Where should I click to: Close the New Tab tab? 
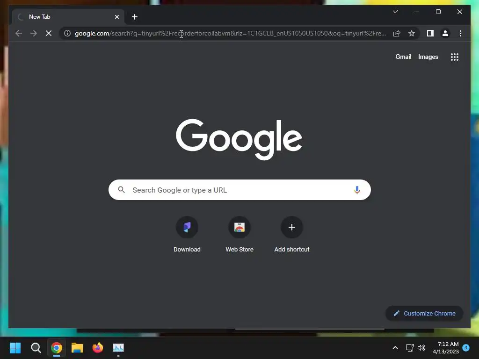[x=116, y=17]
